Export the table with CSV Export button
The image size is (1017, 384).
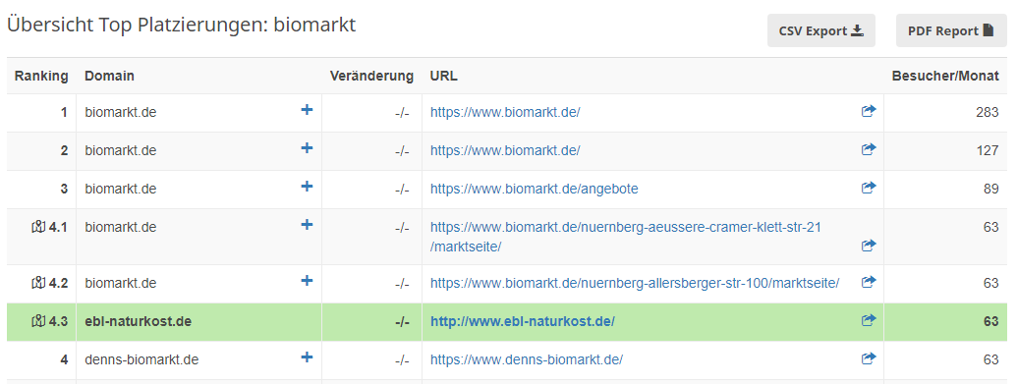point(821,30)
